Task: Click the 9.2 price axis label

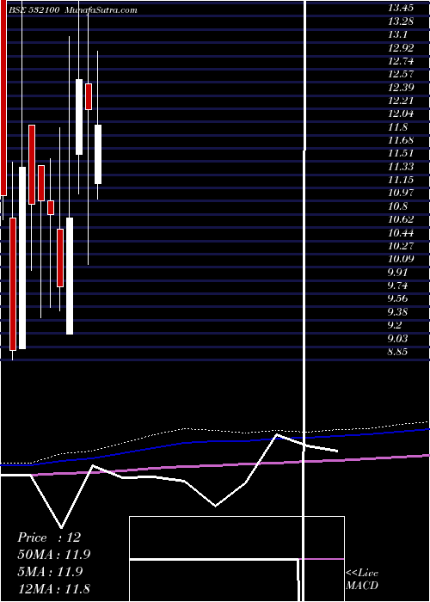Action: tap(395, 325)
